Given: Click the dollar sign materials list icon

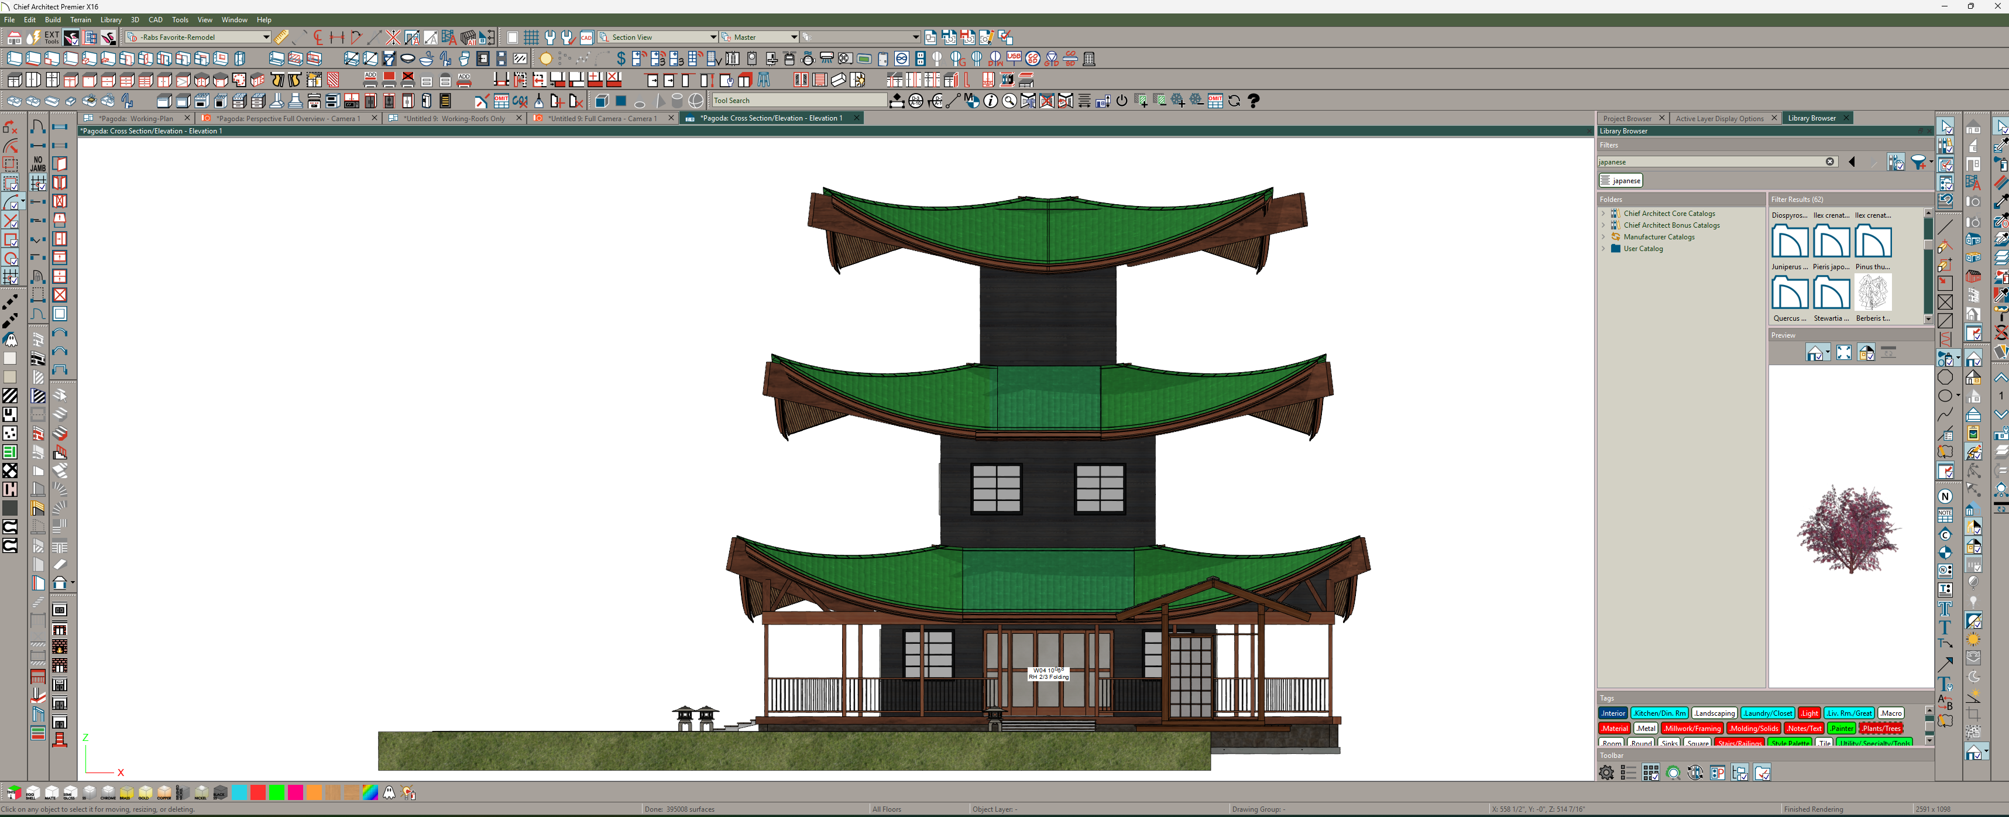Looking at the screenshot, I should click(x=621, y=59).
